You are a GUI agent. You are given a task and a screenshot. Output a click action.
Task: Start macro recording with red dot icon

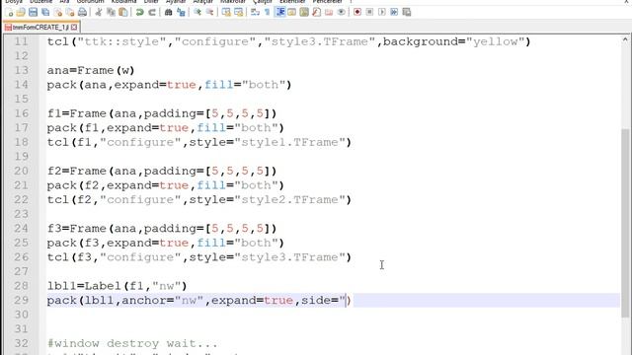click(357, 12)
